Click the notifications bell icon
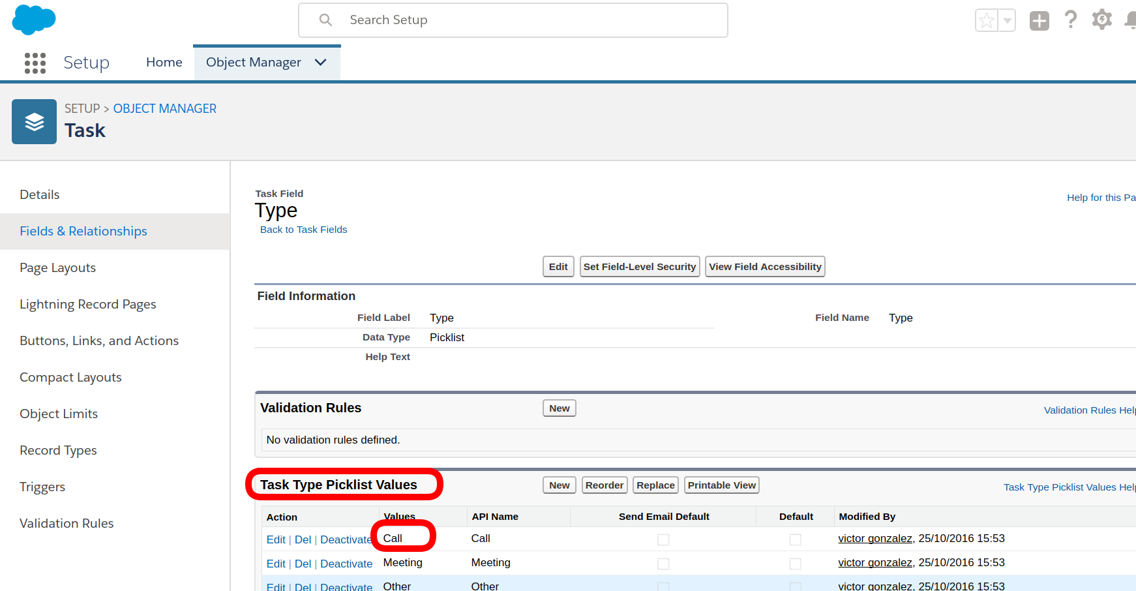Image resolution: width=1136 pixels, height=591 pixels. 1131,21
